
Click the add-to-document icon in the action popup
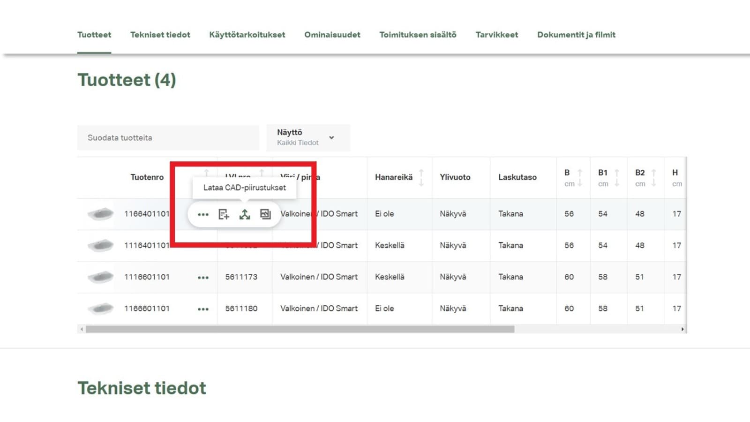click(x=224, y=214)
